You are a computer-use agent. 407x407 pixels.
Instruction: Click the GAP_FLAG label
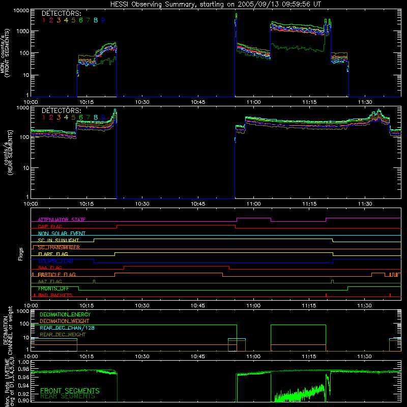point(50,226)
